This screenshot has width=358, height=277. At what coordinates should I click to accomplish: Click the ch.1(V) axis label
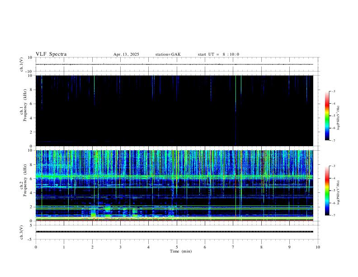tap(22, 64)
